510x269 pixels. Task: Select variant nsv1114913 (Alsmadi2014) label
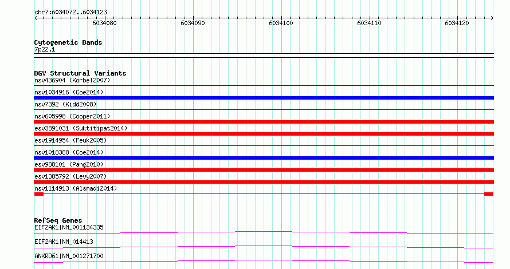point(76,188)
